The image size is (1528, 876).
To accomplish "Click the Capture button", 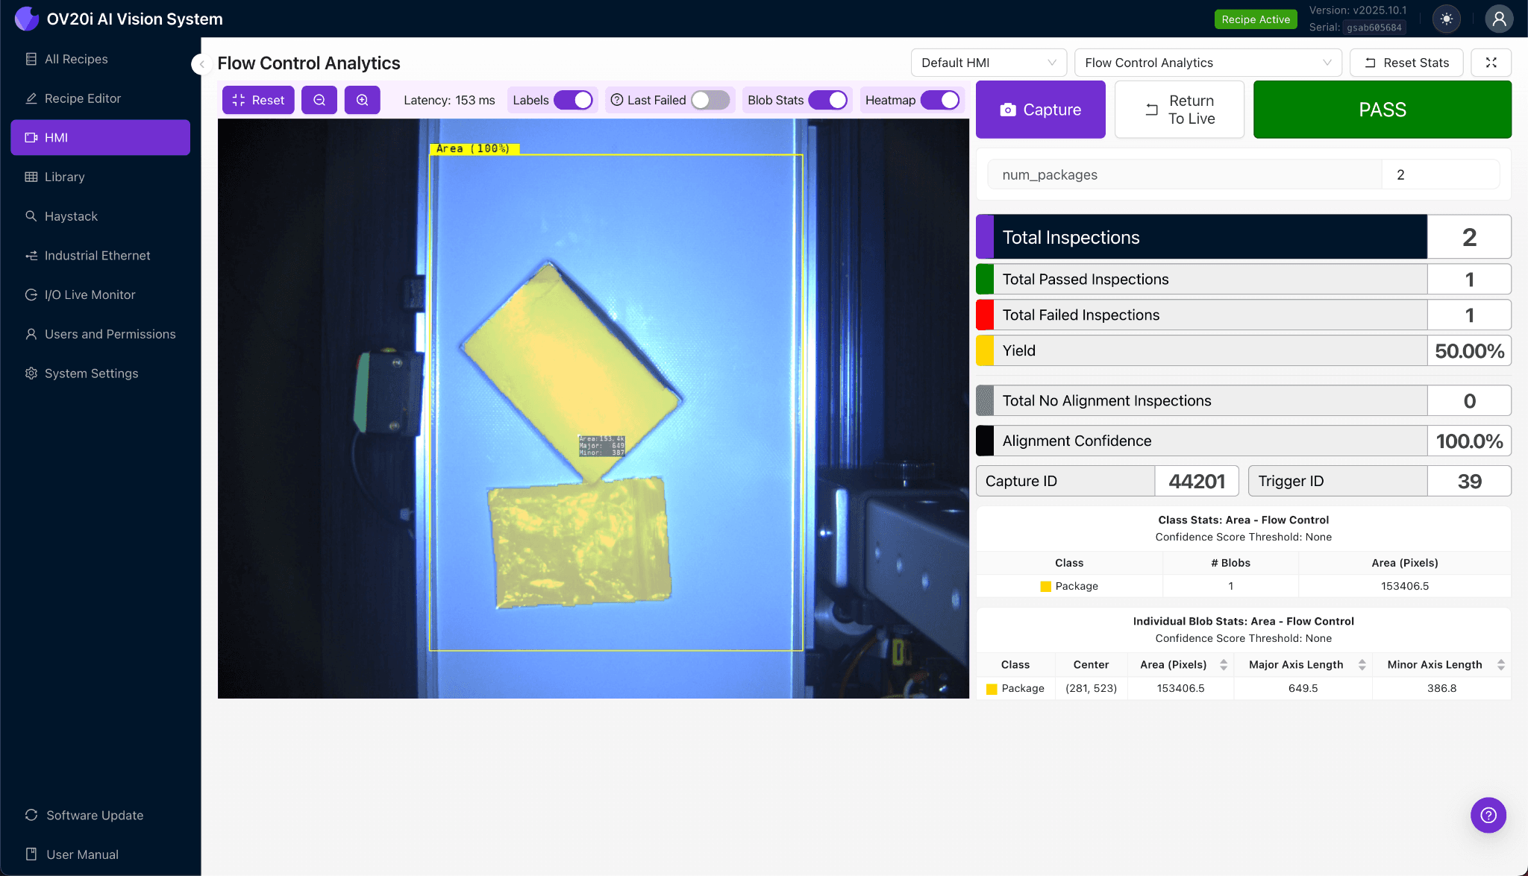I will pos(1040,109).
